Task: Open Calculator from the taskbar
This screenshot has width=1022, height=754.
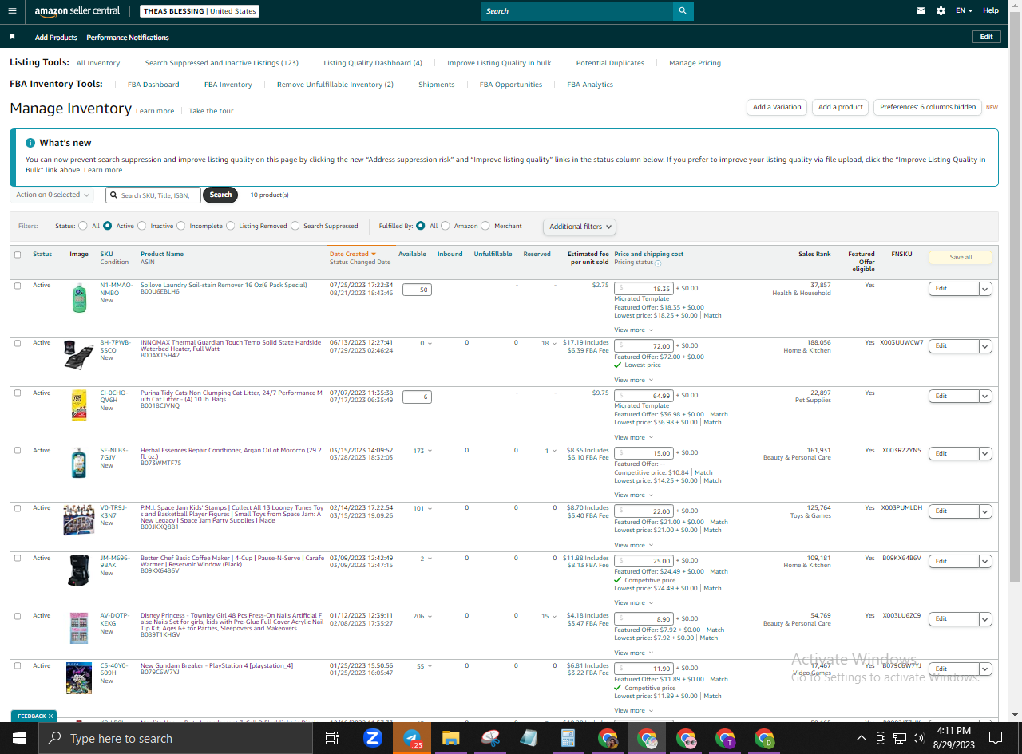Action: point(568,738)
